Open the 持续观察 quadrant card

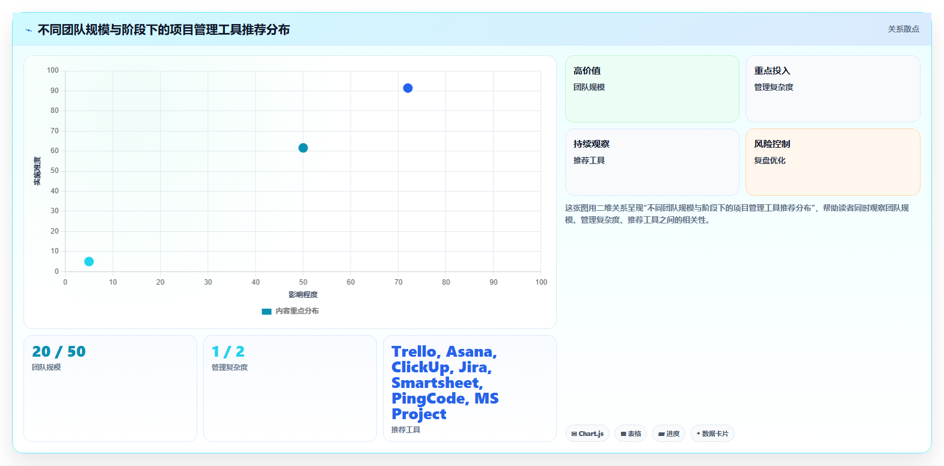click(x=652, y=162)
